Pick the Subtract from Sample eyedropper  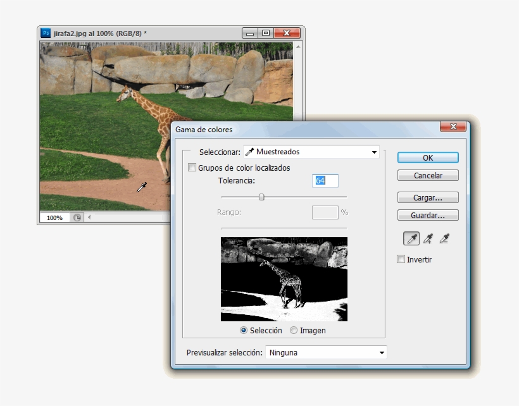[445, 238]
